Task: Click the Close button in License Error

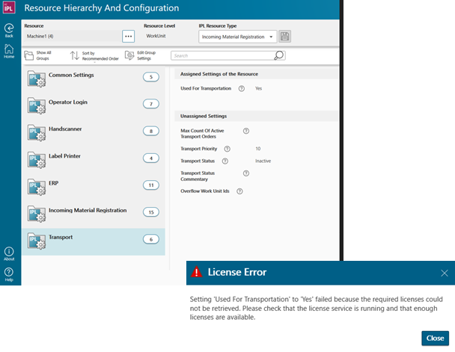Action: [435, 338]
